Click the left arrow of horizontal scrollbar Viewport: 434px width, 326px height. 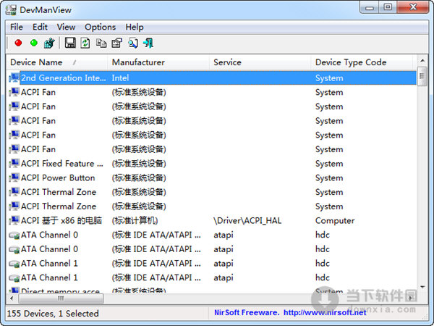pos(12,298)
